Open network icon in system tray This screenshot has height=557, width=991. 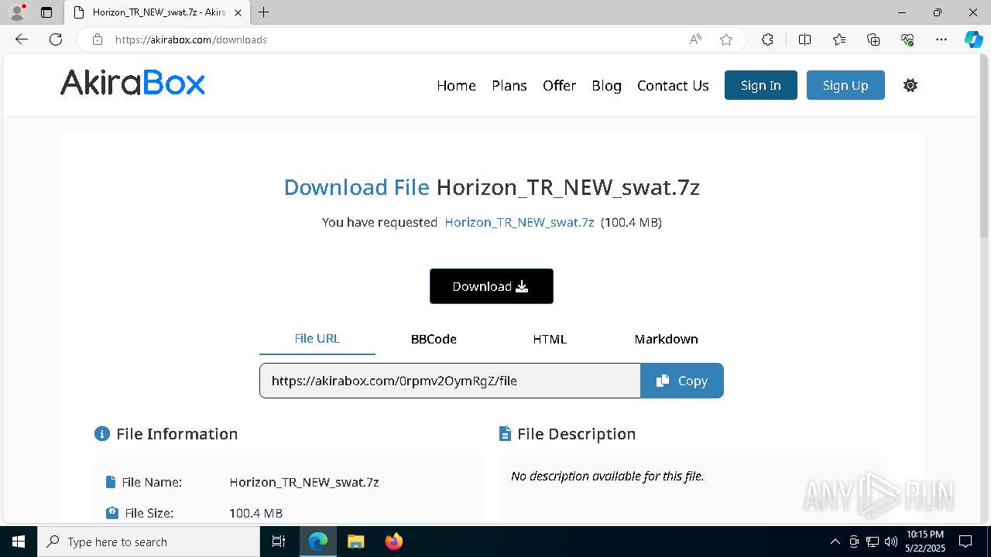click(x=873, y=542)
